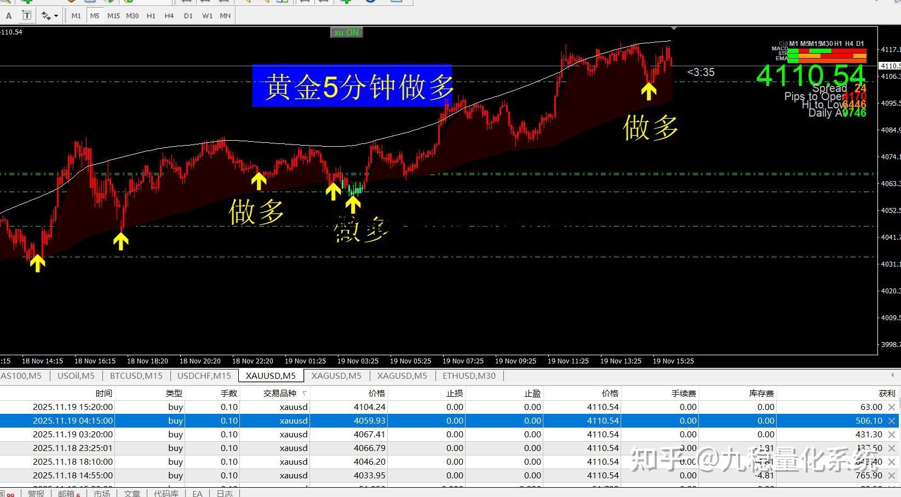Switch chart to M1 timeframe
Screen dimensions: 901x497
(76, 15)
